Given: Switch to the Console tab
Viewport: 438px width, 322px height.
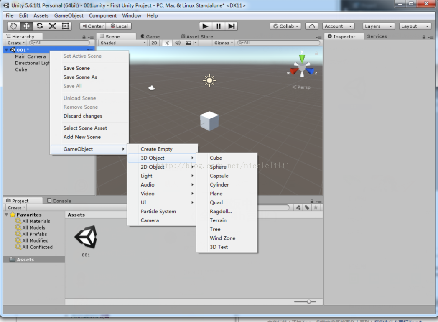Looking at the screenshot, I should point(59,201).
